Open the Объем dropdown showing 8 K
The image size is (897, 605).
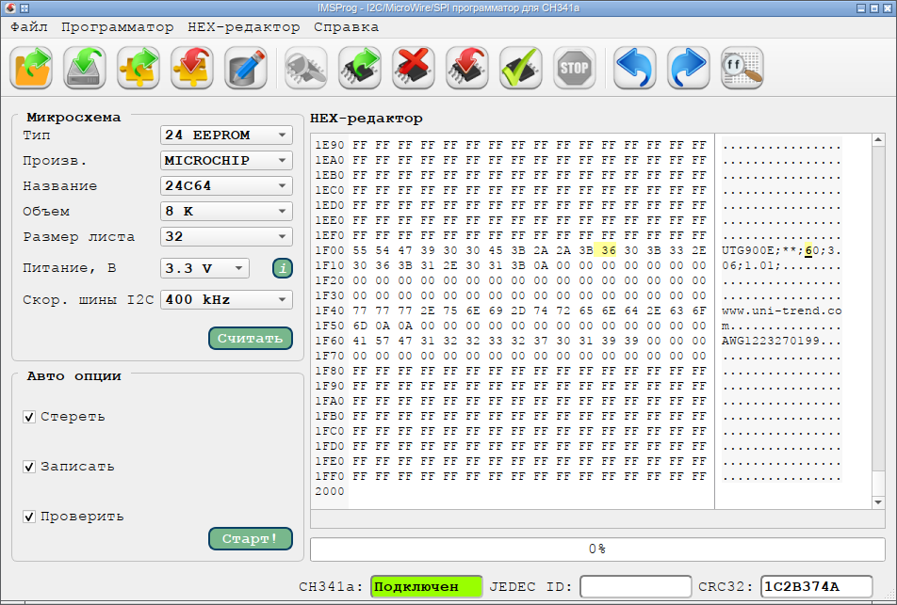[x=226, y=212]
